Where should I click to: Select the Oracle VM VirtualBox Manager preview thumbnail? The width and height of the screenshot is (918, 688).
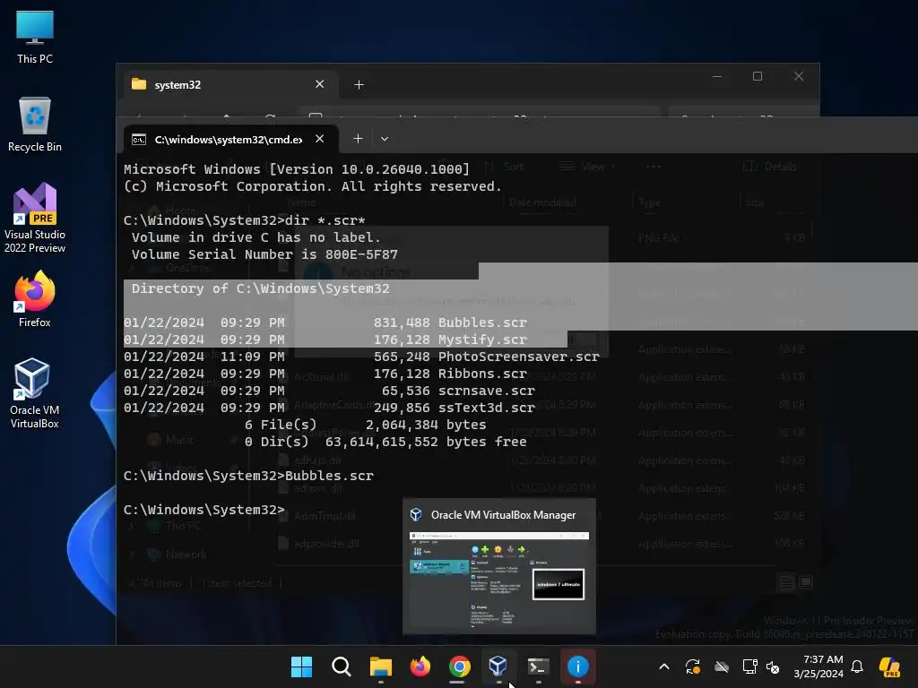pos(499,566)
